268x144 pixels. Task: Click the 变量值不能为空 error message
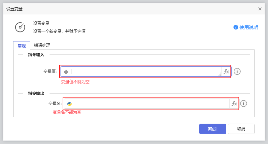pos(75,82)
